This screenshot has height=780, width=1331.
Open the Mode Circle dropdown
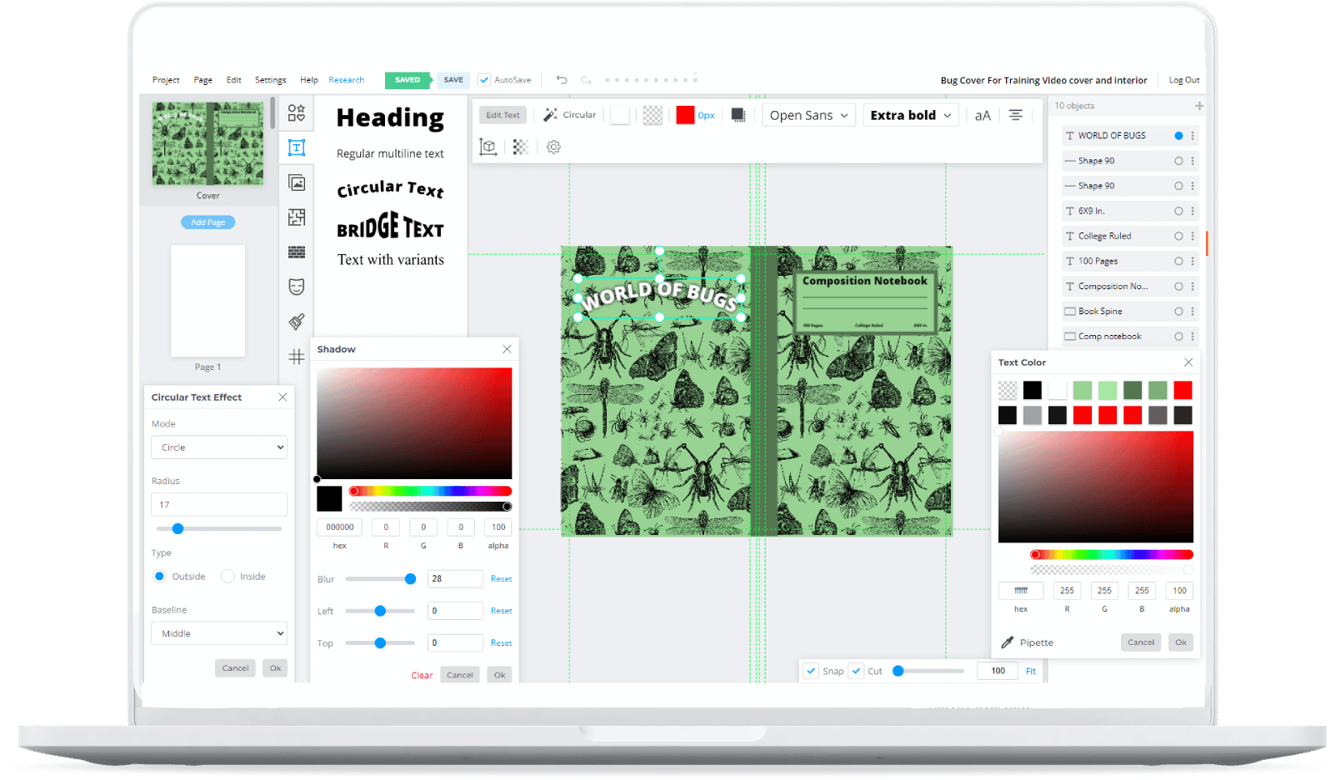point(219,447)
